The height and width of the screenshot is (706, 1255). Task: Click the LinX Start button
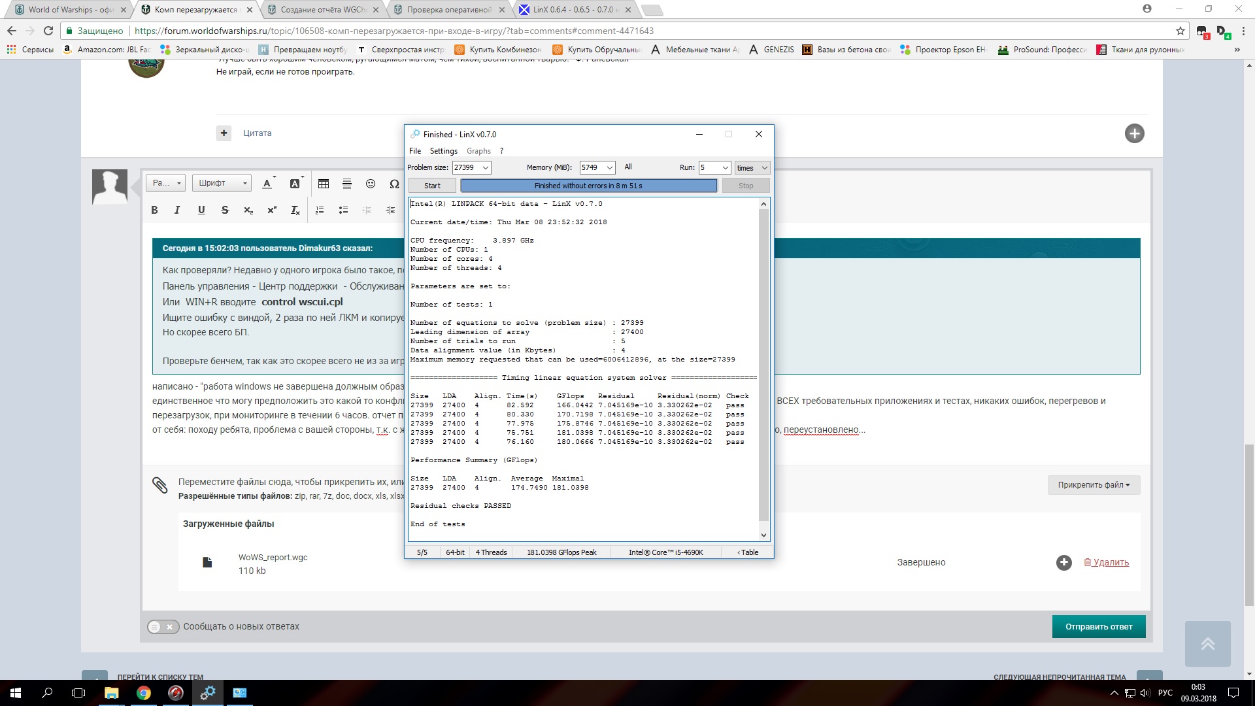tap(432, 186)
